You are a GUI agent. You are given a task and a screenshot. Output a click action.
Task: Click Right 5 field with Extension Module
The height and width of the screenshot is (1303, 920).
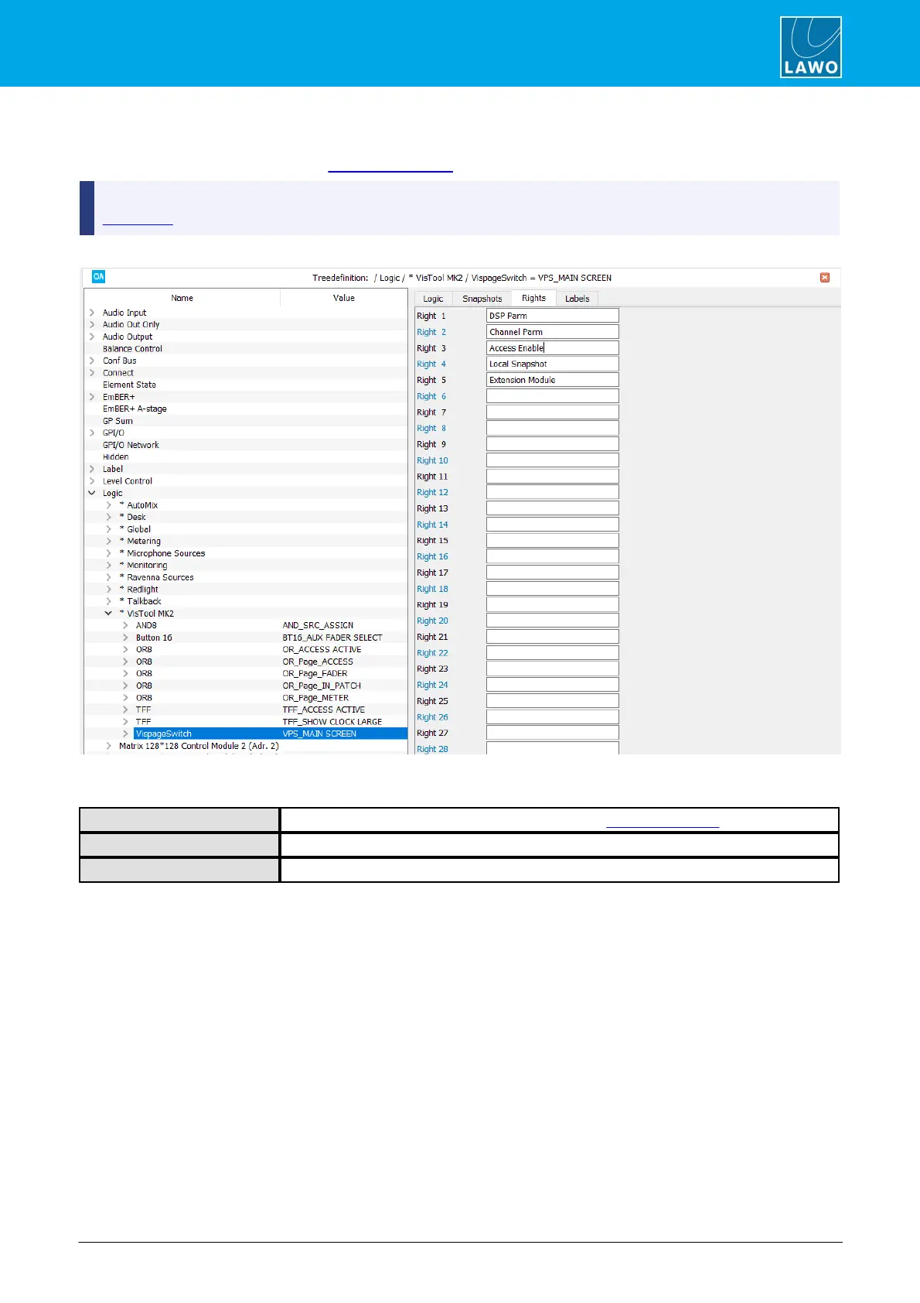[552, 380]
